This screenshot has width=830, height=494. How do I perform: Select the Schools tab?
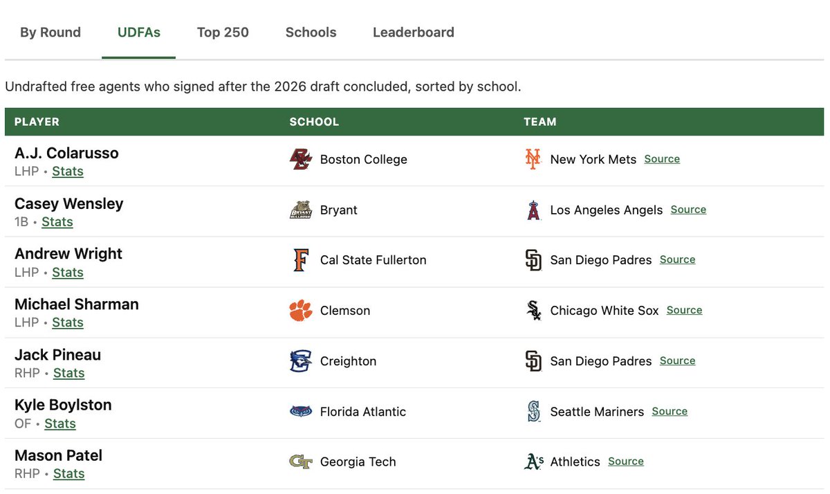click(x=311, y=33)
